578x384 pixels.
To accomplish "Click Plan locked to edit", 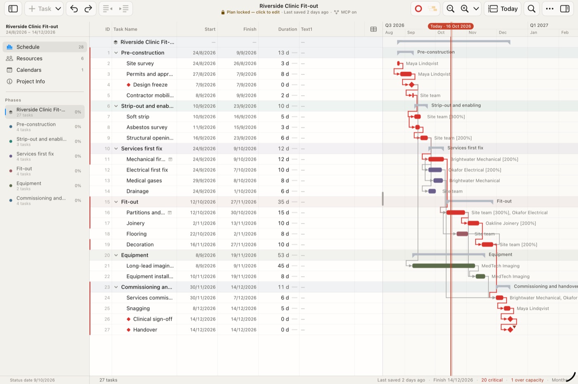I will (x=250, y=12).
